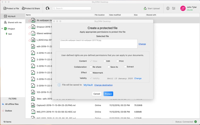The image size is (200, 125).
Task: Enable the Re-share checkbox
Action: pyautogui.click(x=91, y=67)
